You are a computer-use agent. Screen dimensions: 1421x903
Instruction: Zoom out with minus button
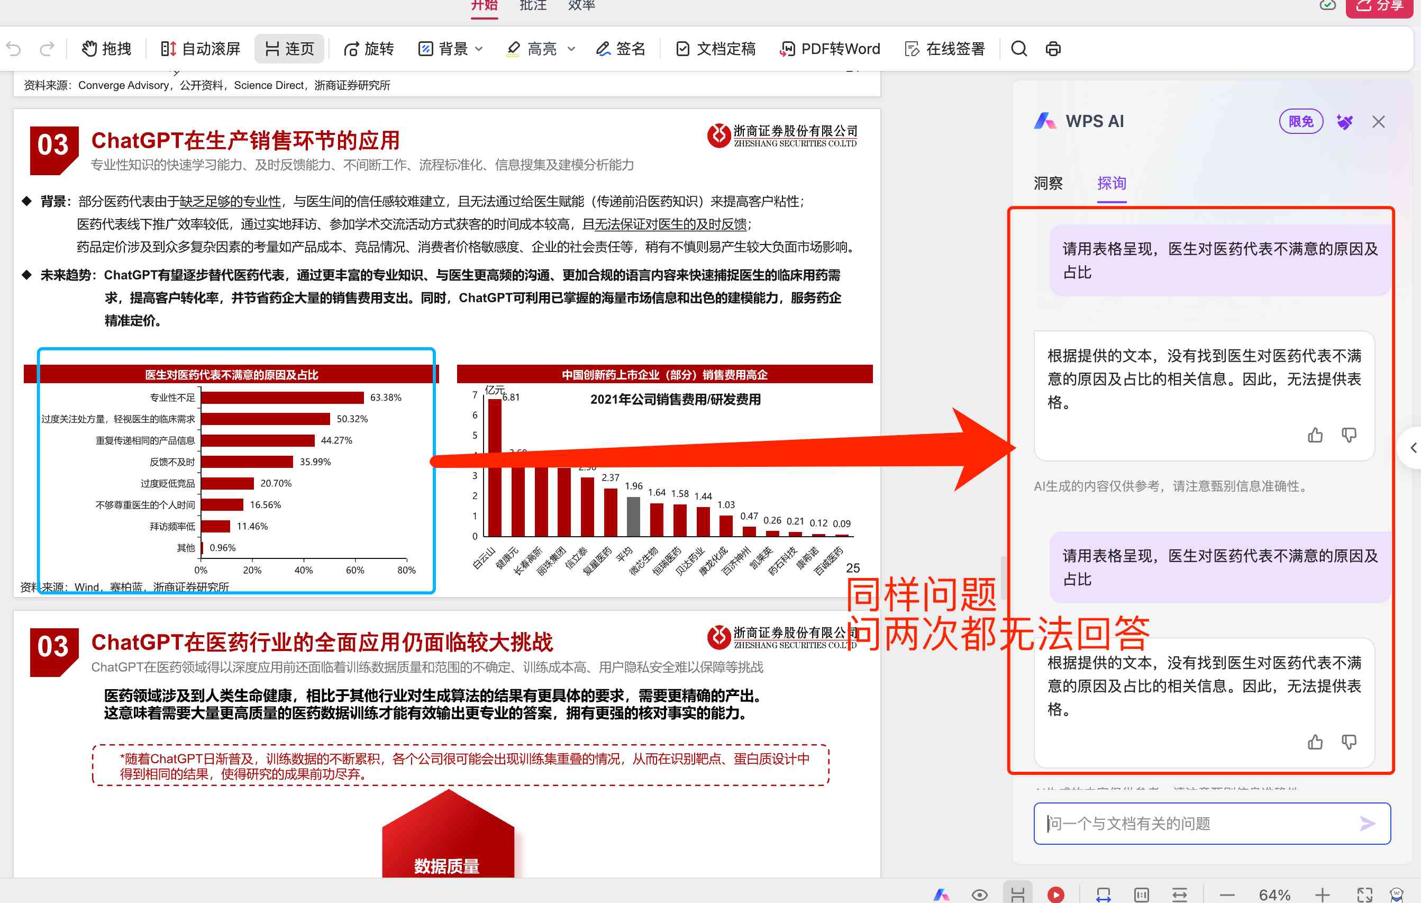pos(1227,895)
